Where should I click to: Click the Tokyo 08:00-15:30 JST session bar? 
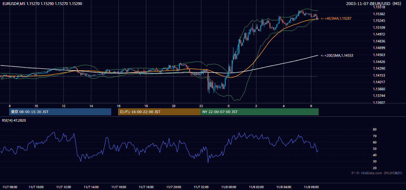pos(60,112)
